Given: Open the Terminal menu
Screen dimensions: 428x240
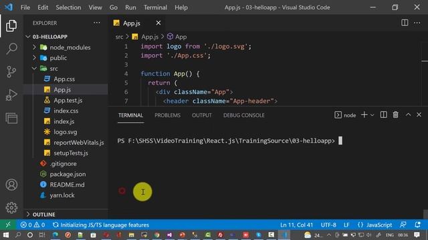Looking at the screenshot, I should coord(155,7).
